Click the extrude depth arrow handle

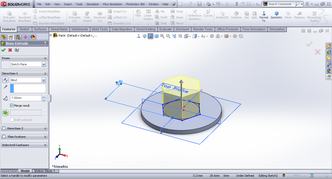pyautogui.click(x=181, y=82)
